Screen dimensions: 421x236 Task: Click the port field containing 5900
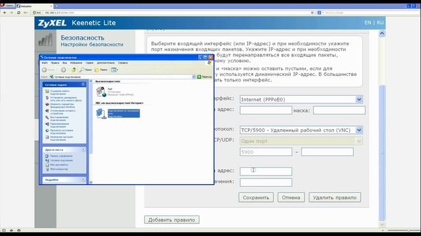(x=266, y=152)
